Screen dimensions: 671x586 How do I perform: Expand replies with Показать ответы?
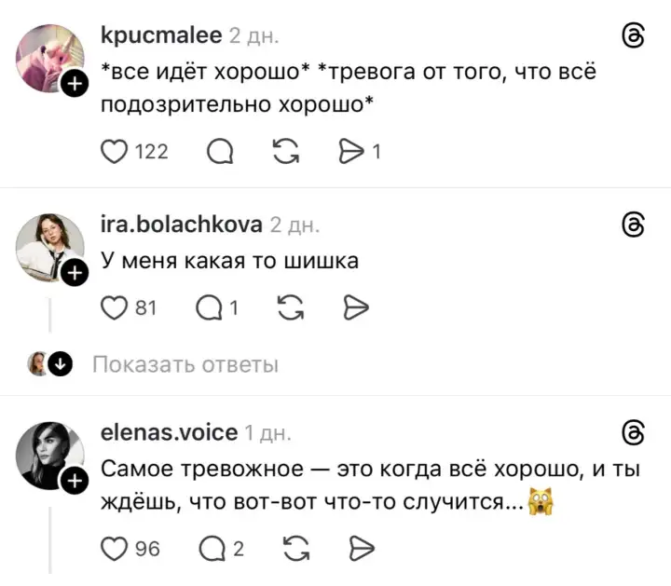point(185,364)
